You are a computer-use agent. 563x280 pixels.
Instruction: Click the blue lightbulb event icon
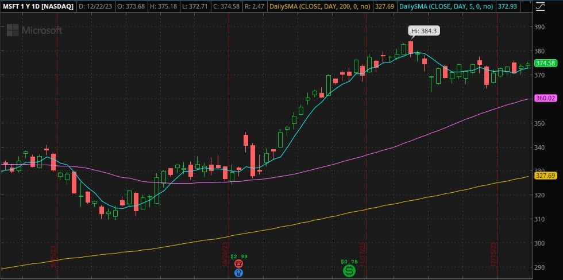click(x=239, y=273)
